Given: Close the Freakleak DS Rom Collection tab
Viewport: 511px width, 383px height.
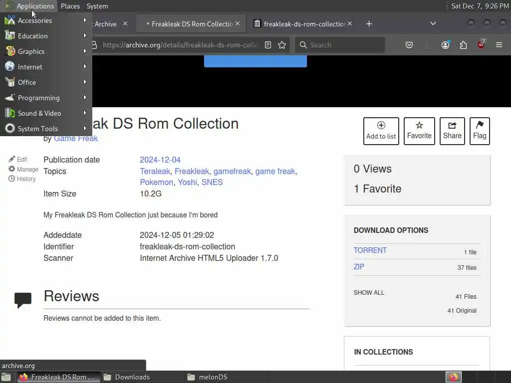Looking at the screenshot, I should click(x=238, y=23).
